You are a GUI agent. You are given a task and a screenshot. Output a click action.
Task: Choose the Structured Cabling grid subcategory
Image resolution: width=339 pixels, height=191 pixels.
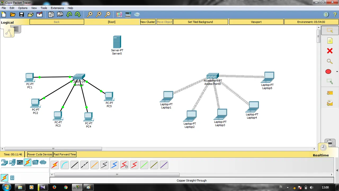click(12, 178)
